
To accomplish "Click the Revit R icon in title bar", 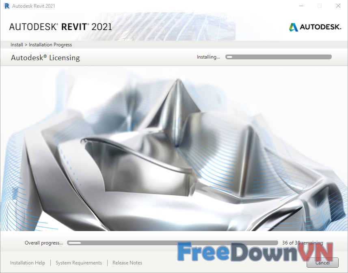I will pos(6,6).
